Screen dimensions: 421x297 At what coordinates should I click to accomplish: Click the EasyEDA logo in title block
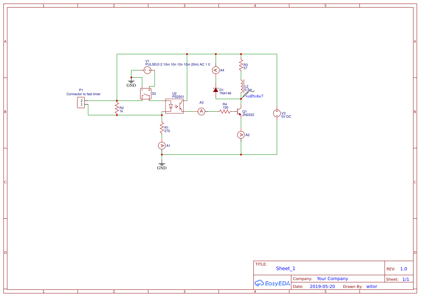272,283
